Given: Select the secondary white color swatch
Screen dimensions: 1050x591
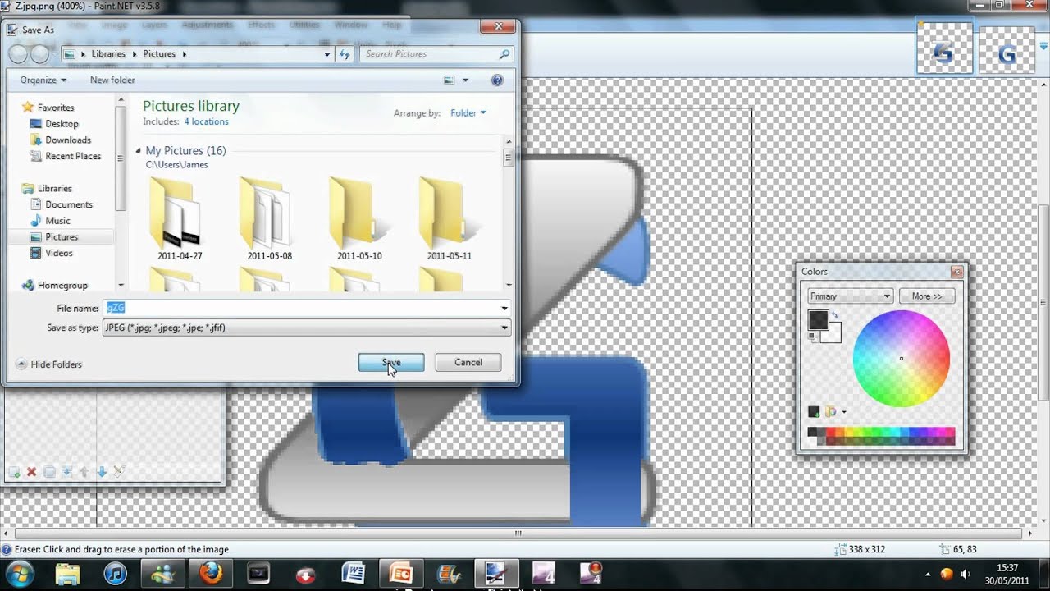Looking at the screenshot, I should pos(834,334).
